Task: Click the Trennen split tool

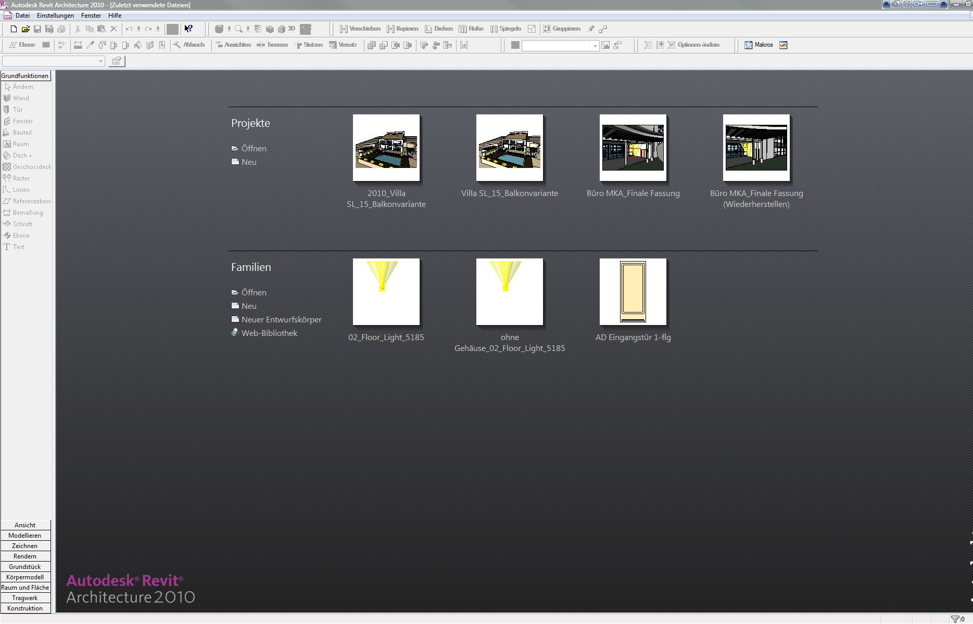Action: click(x=272, y=45)
